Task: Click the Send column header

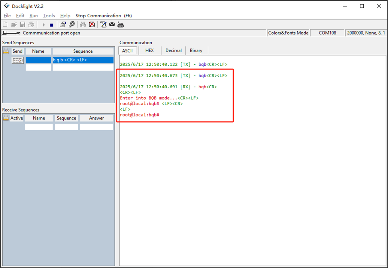Action: point(18,51)
